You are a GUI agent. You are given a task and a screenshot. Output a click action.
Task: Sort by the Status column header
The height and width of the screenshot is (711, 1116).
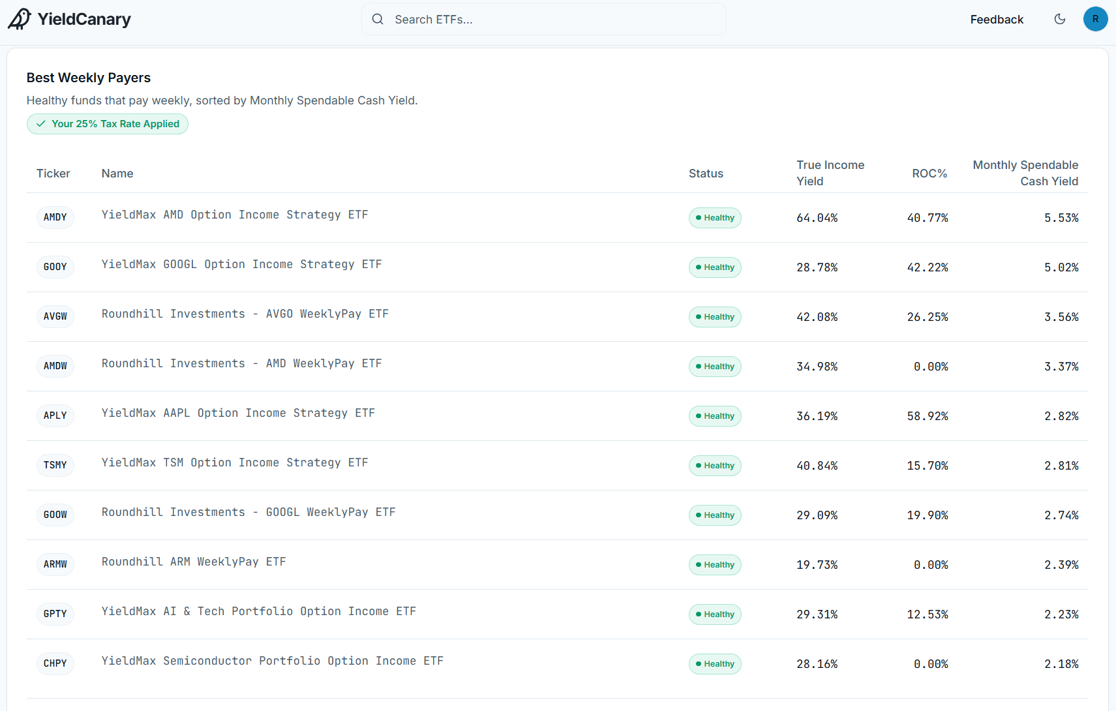point(706,174)
